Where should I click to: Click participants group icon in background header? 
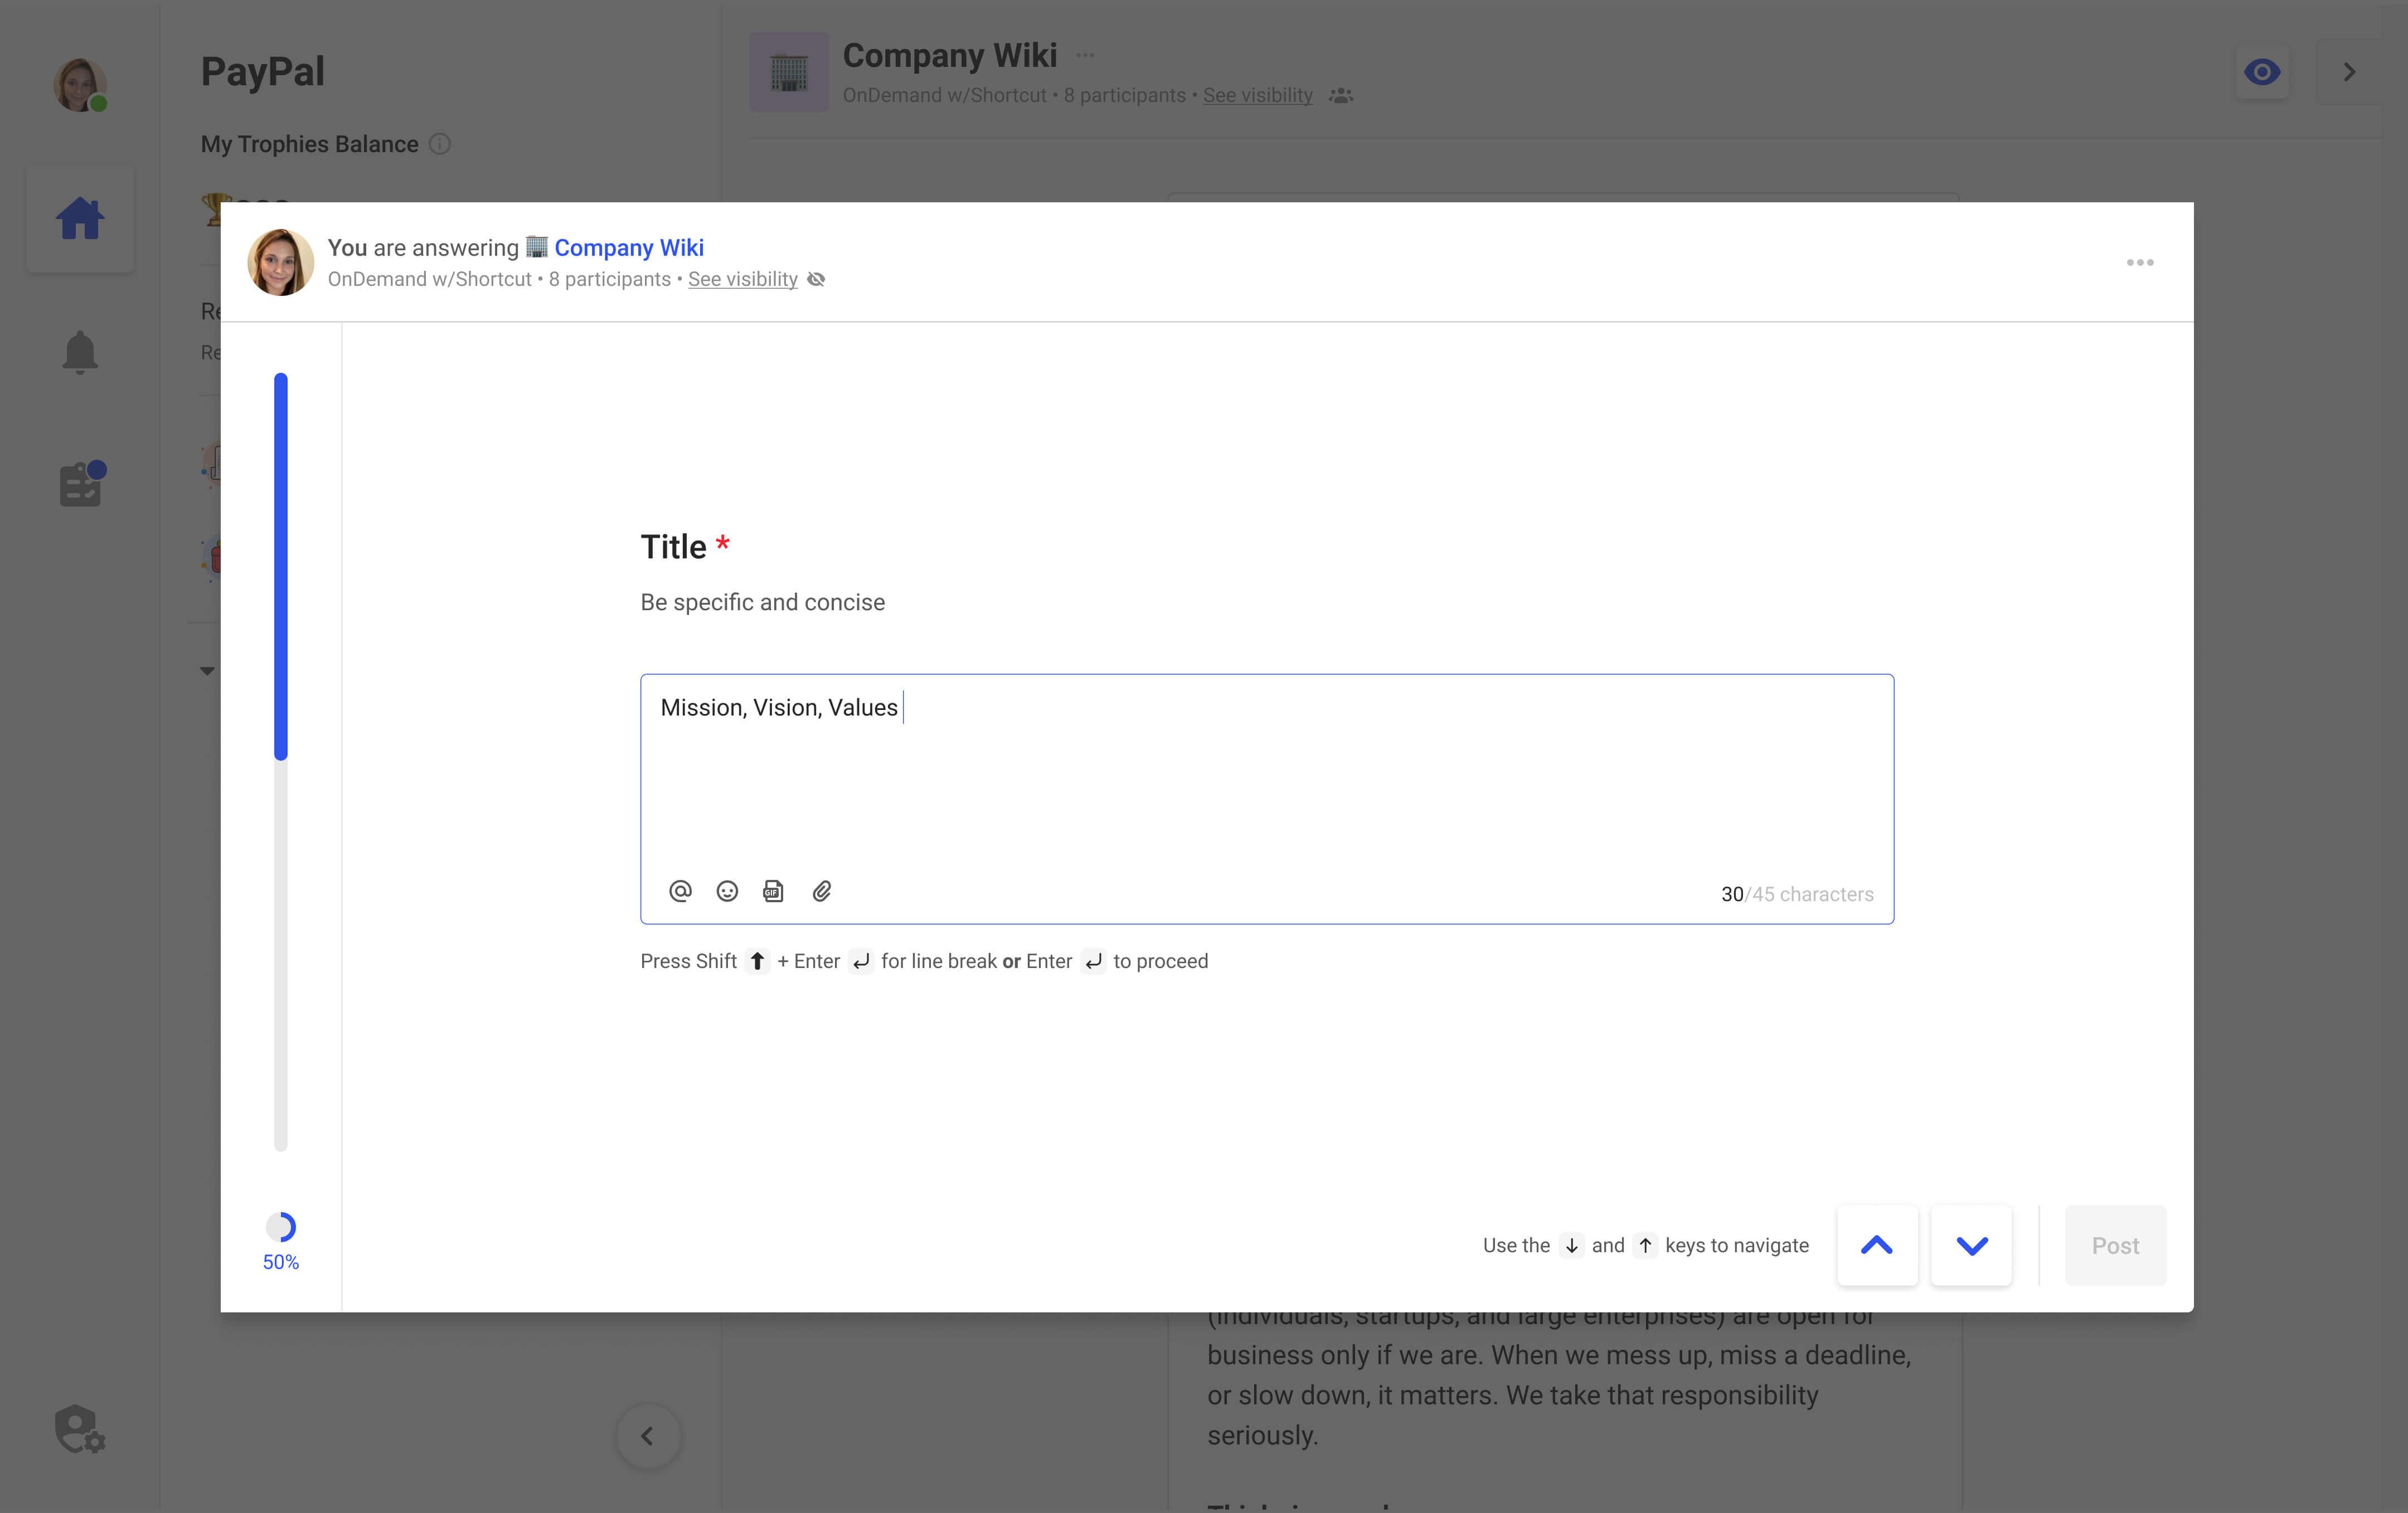(1341, 96)
